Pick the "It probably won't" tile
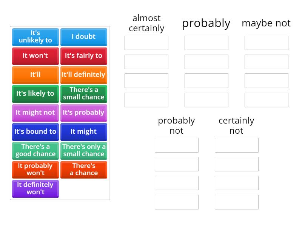 click(x=35, y=170)
